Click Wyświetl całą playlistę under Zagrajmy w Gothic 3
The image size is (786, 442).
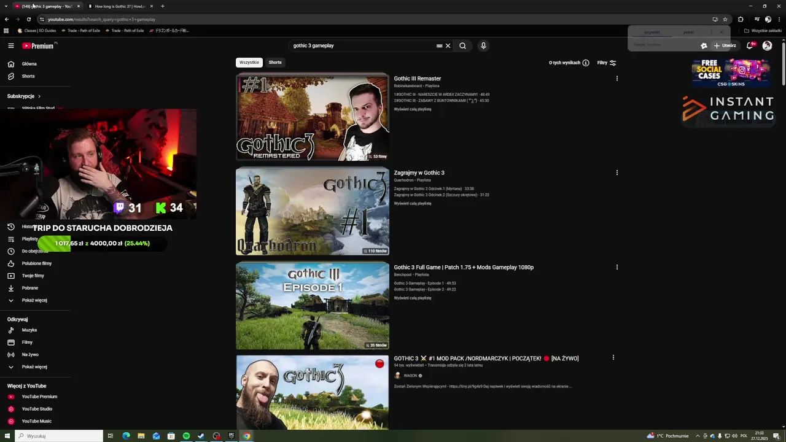pos(413,203)
